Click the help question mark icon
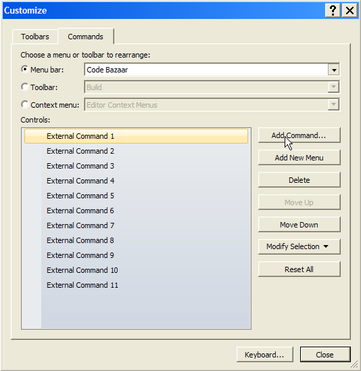The width and height of the screenshot is (361, 371). (333, 10)
